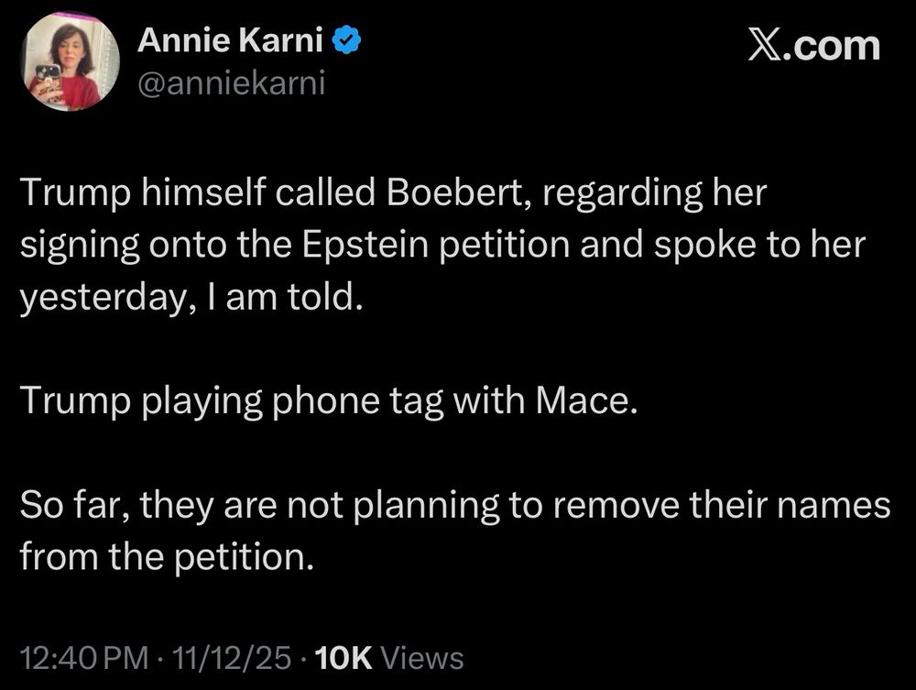Click the word "yesterday" in the tweet
The height and width of the screenshot is (690, 916).
[x=96, y=299]
